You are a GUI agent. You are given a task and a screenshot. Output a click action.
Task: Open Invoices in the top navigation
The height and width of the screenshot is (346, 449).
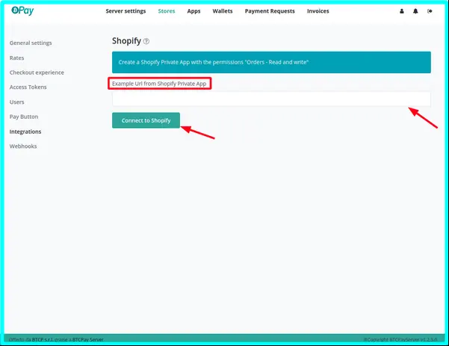point(318,11)
